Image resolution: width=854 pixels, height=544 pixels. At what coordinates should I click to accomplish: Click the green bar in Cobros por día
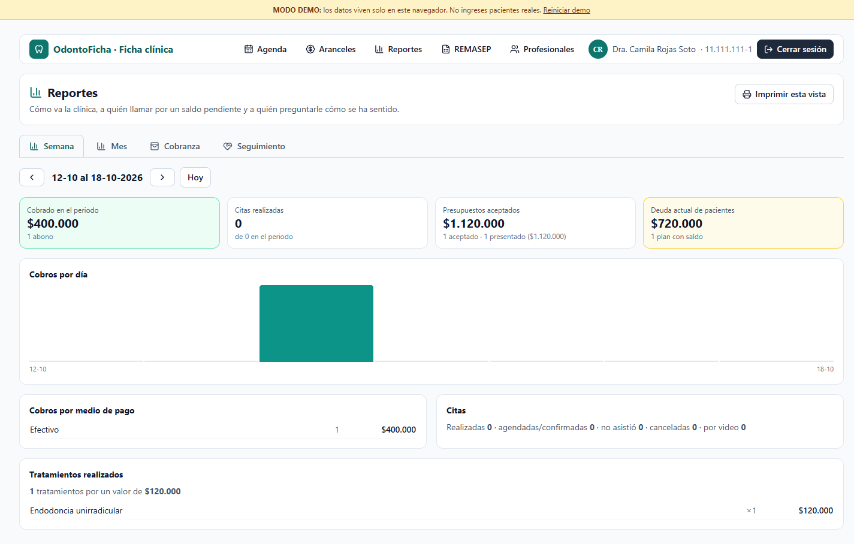pyautogui.click(x=316, y=324)
